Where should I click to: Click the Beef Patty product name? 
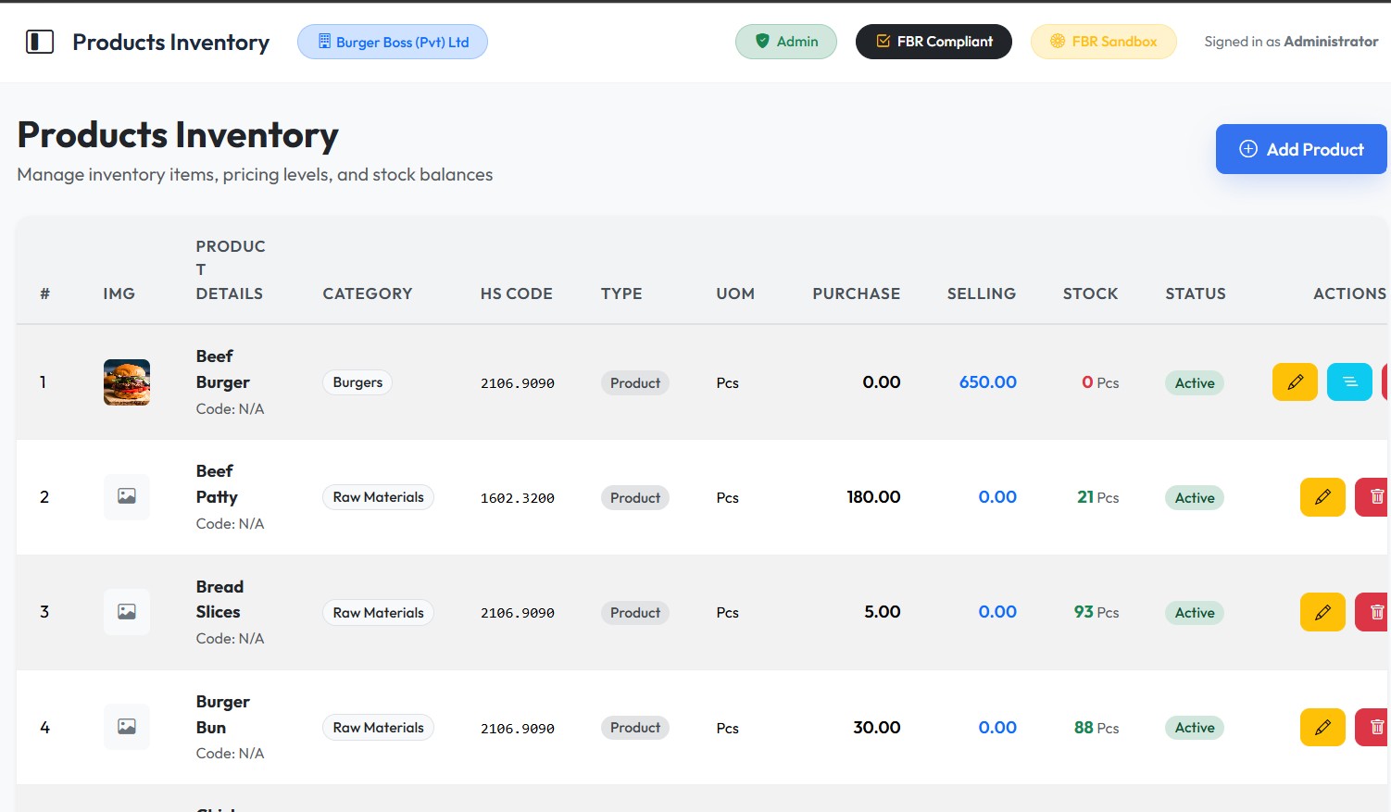pyautogui.click(x=217, y=484)
